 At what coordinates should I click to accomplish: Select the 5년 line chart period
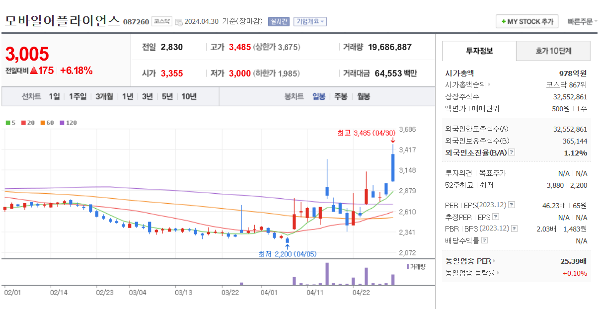tap(167, 96)
